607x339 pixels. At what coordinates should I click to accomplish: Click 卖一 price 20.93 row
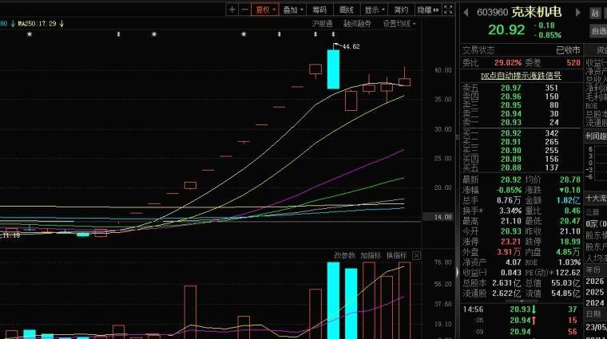point(521,123)
